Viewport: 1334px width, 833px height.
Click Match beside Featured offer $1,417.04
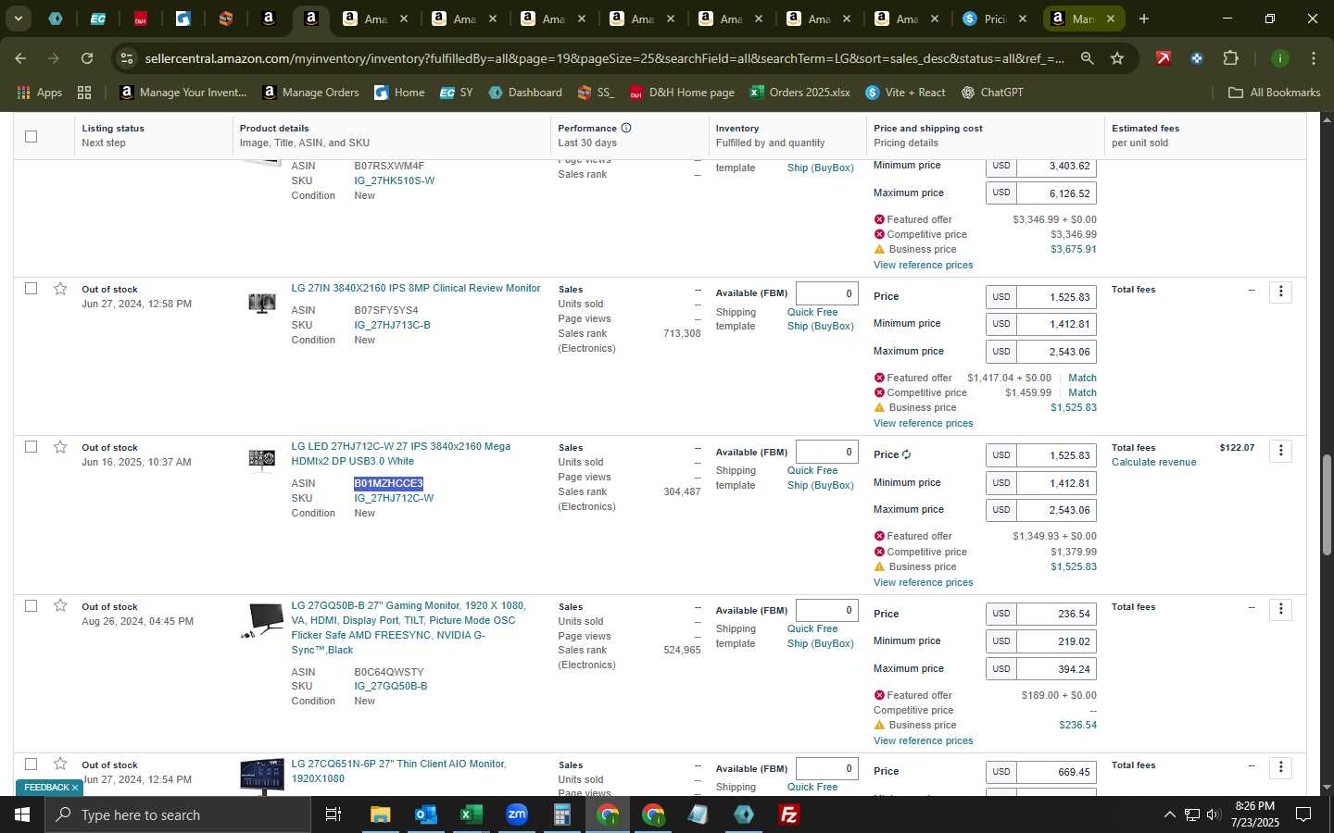click(x=1082, y=378)
